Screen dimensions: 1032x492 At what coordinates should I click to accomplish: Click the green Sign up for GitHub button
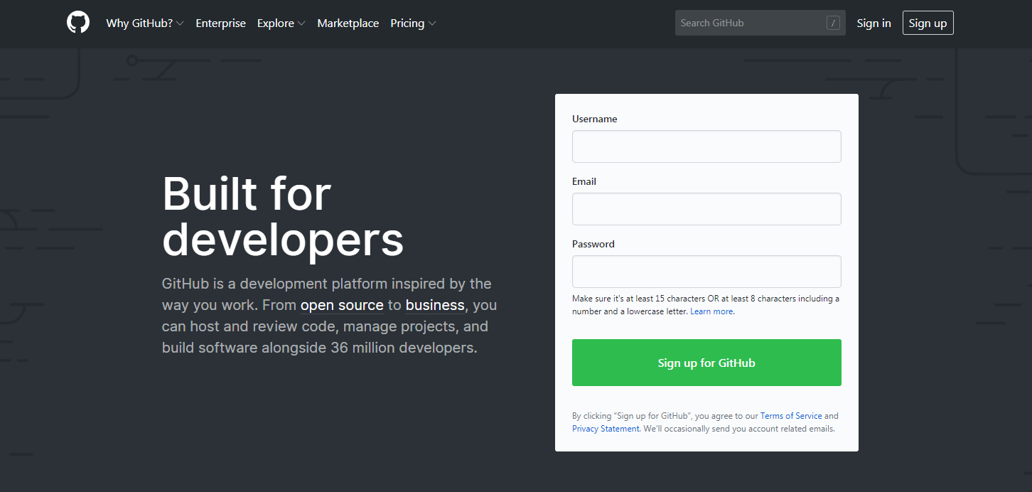(x=706, y=363)
